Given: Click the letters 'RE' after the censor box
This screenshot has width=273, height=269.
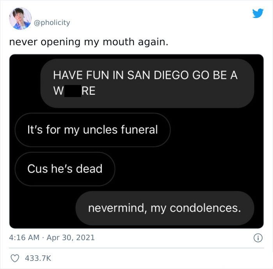Looking at the screenshot, I should [89, 91].
